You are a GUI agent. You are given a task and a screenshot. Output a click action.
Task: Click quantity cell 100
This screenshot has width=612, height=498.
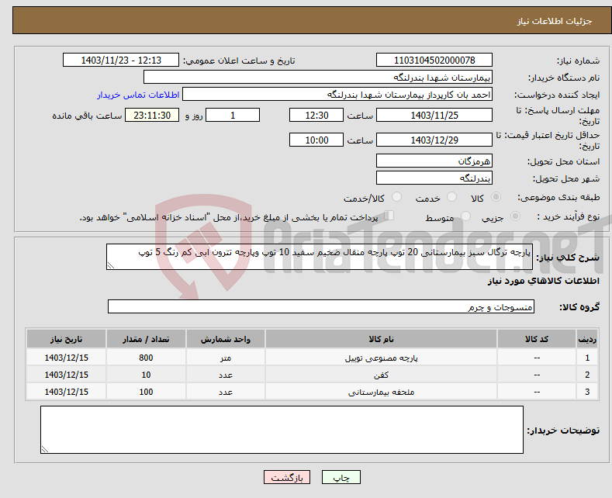146,392
